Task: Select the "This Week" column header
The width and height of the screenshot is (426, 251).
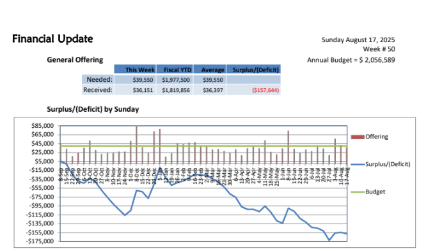Action: [135, 70]
